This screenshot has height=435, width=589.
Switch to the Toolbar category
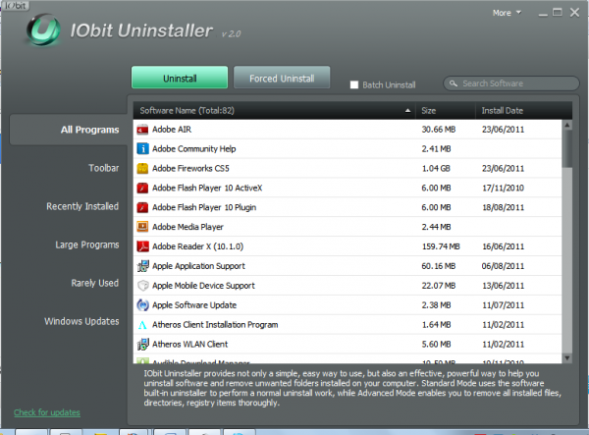[x=104, y=168]
